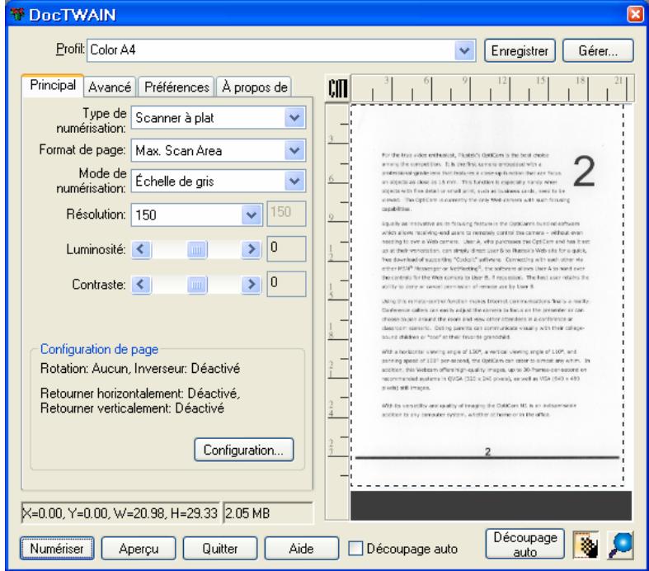This screenshot has width=649, height=571.
Task: Click the scan area coordinates readout
Action: 120,513
